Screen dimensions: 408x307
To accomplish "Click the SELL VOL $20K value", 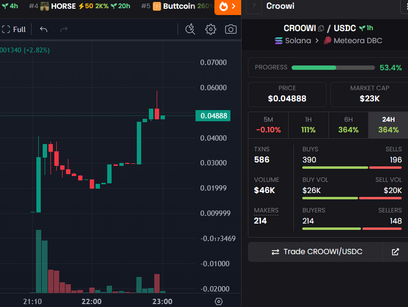I will click(x=392, y=191).
